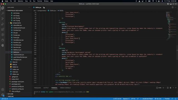Open the File menu

[x=11, y=1]
